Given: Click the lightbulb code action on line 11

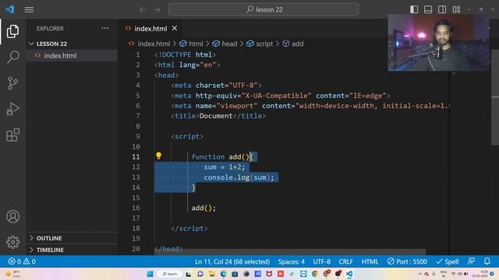Looking at the screenshot, I should (158, 156).
